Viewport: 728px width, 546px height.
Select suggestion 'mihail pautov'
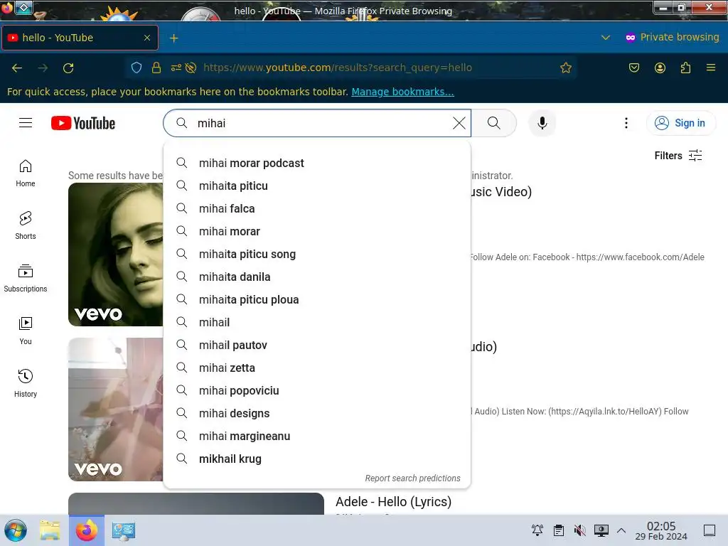[x=317, y=345]
